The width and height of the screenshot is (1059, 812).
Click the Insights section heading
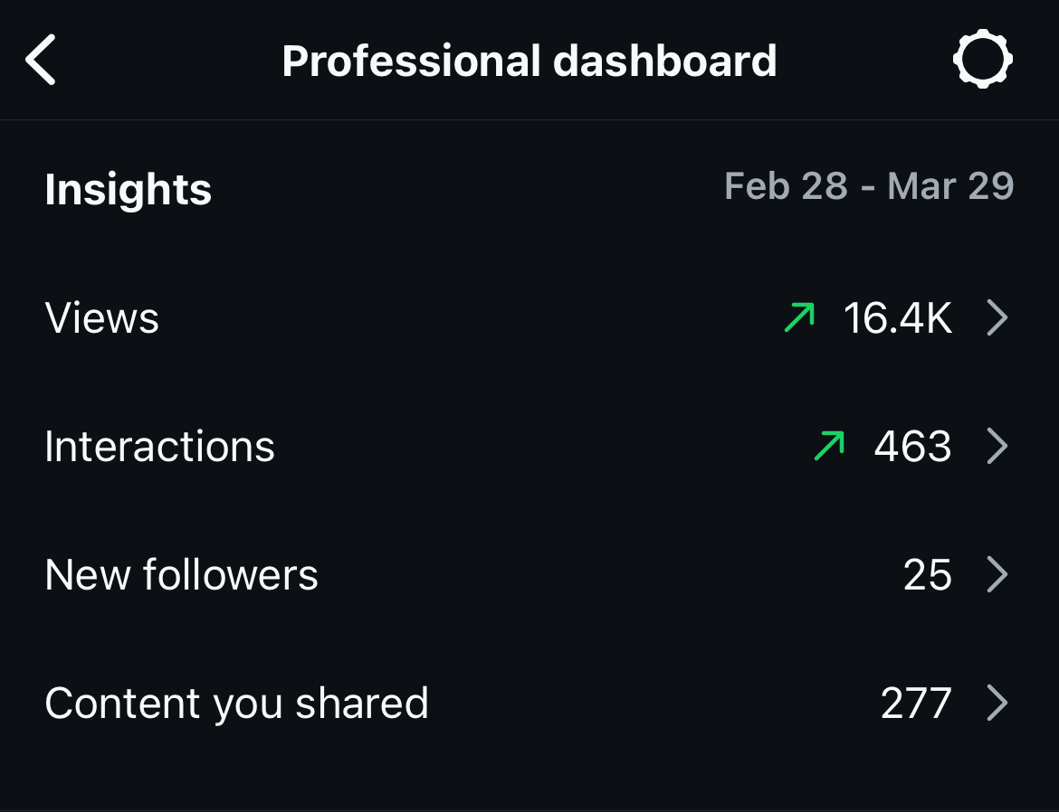coord(129,189)
